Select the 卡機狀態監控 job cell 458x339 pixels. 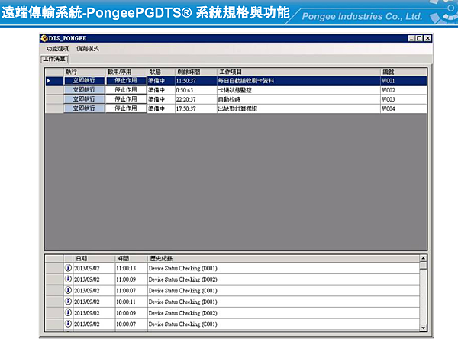click(298, 90)
